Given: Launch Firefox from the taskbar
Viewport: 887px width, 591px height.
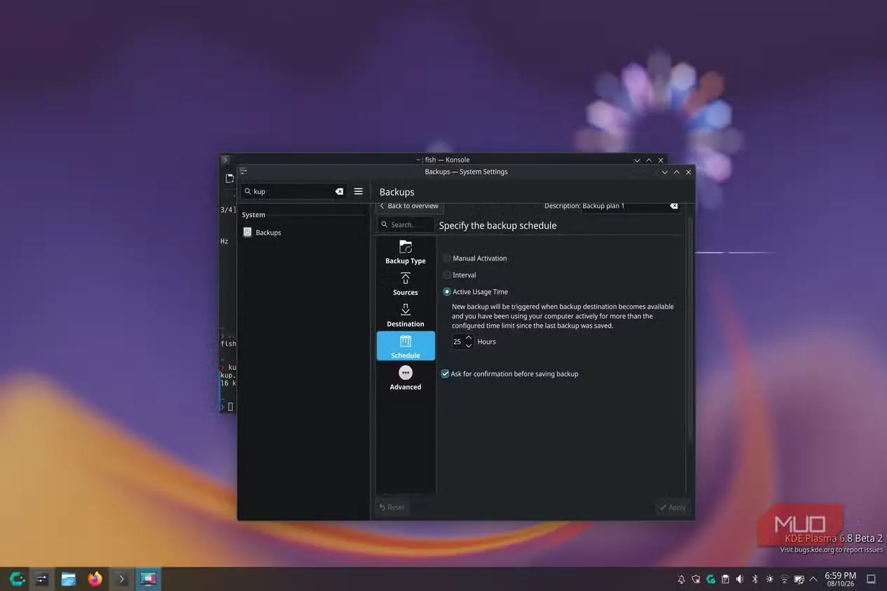Looking at the screenshot, I should pos(95,578).
